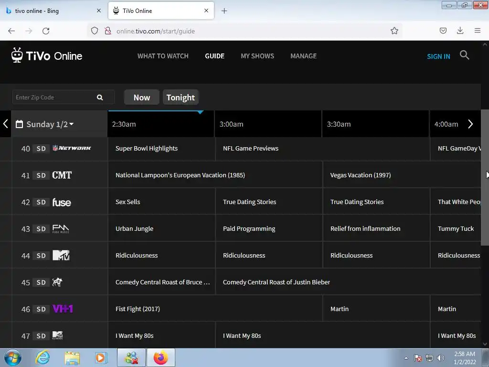Go back in browser history
Image resolution: width=489 pixels, height=367 pixels.
click(11, 31)
